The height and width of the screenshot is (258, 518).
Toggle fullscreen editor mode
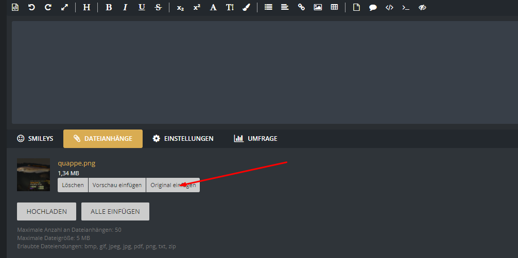tap(64, 8)
